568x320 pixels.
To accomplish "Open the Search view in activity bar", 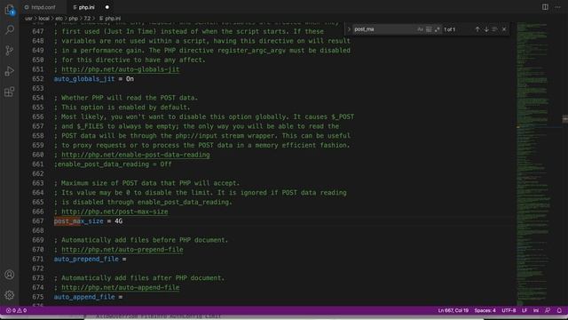I will tap(10, 29).
